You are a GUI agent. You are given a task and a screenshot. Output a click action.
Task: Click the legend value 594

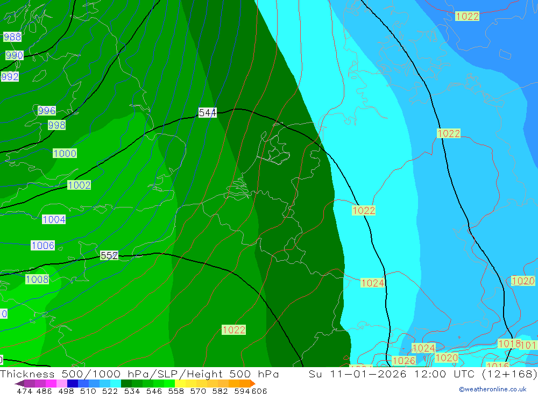click(242, 391)
